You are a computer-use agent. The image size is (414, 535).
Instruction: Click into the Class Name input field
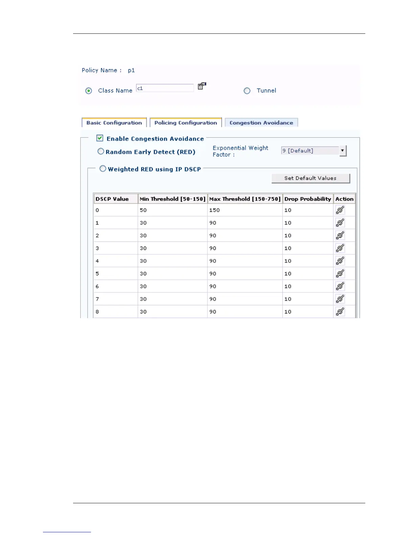click(x=165, y=88)
